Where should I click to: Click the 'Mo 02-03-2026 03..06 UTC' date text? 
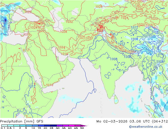pyautogui.click(x=124, y=121)
